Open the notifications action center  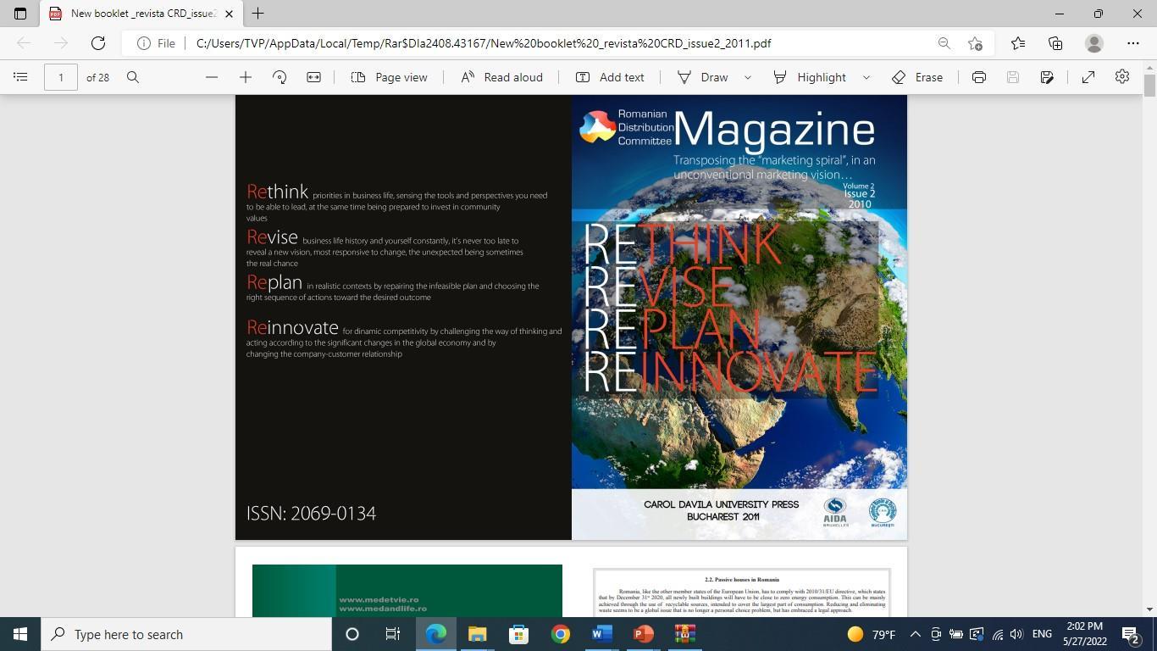(1130, 634)
